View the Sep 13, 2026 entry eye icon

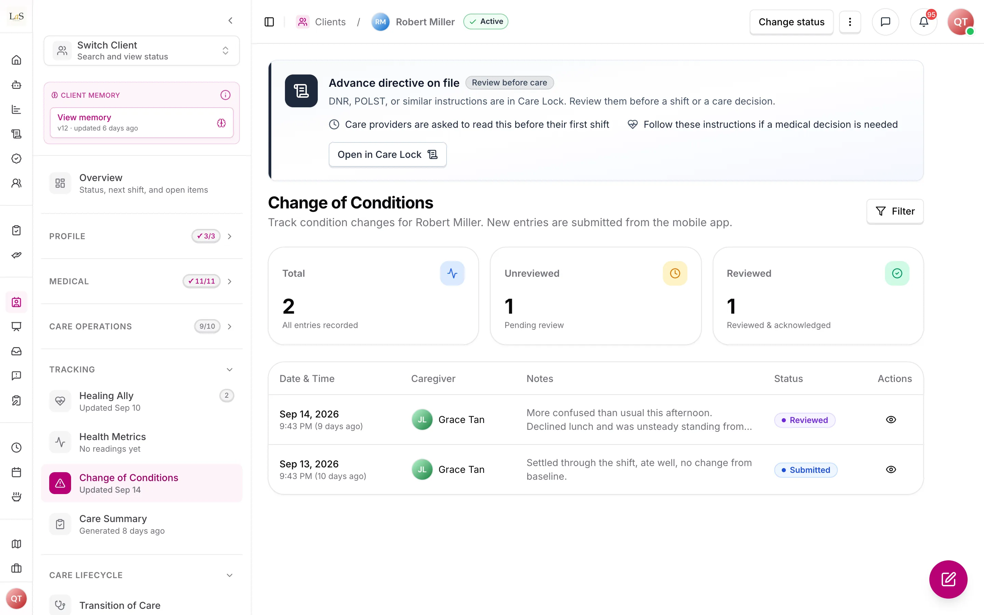(x=891, y=469)
